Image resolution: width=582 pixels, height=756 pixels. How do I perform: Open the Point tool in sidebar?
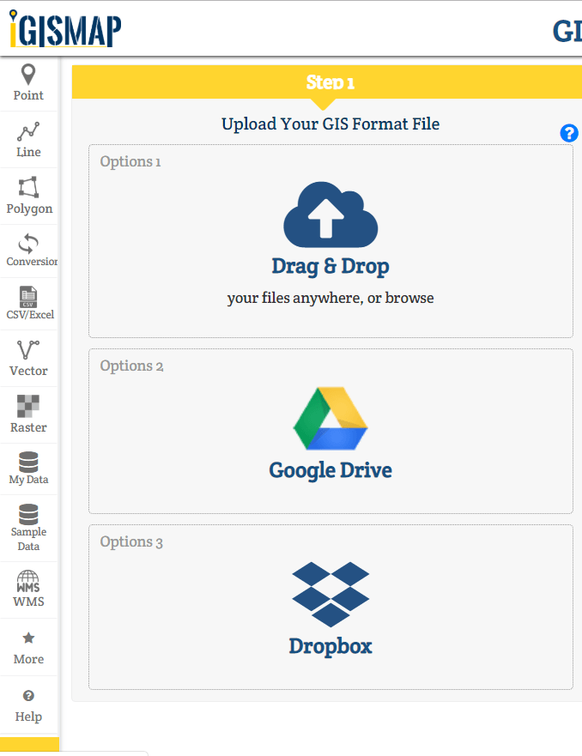(x=28, y=83)
